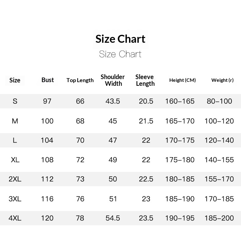The image size is (241, 243).
Task: Click the shoulder width value 43.5
Action: click(x=113, y=101)
